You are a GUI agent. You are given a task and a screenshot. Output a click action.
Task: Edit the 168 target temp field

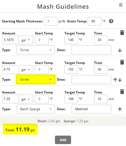pos(71,99)
